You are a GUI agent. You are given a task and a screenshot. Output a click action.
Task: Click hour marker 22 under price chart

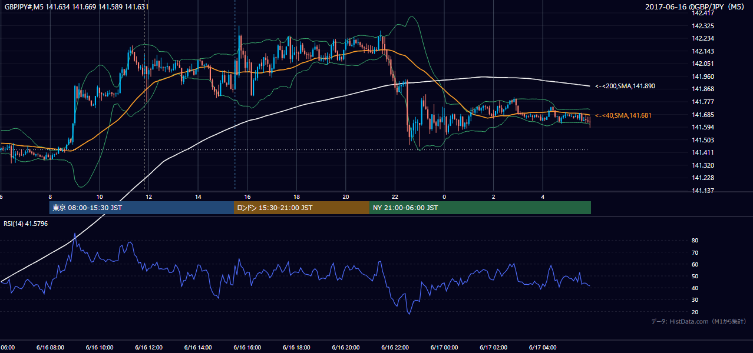pos(395,197)
